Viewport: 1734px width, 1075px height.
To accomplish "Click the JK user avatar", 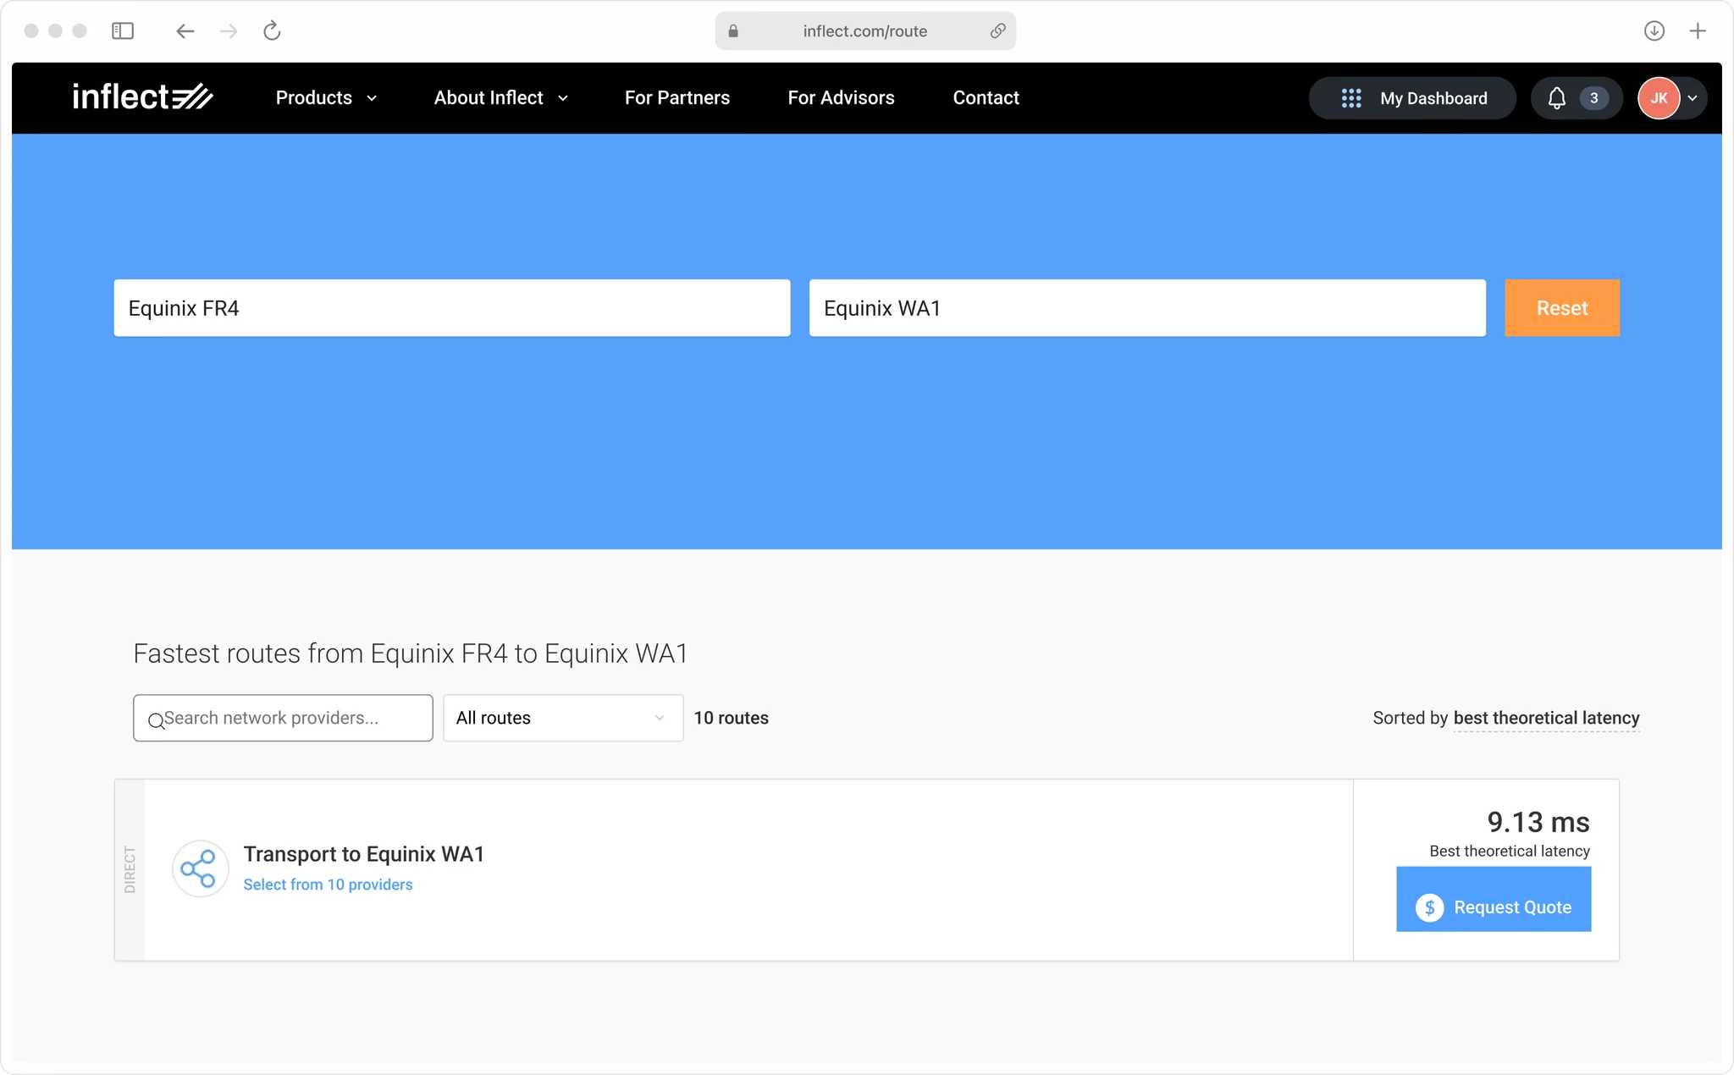I will click(x=1659, y=98).
